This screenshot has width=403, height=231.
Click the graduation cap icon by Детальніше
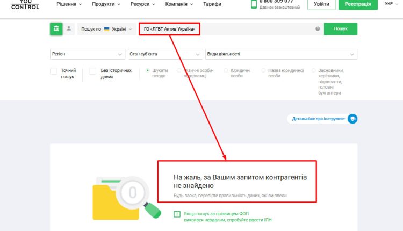point(352,119)
